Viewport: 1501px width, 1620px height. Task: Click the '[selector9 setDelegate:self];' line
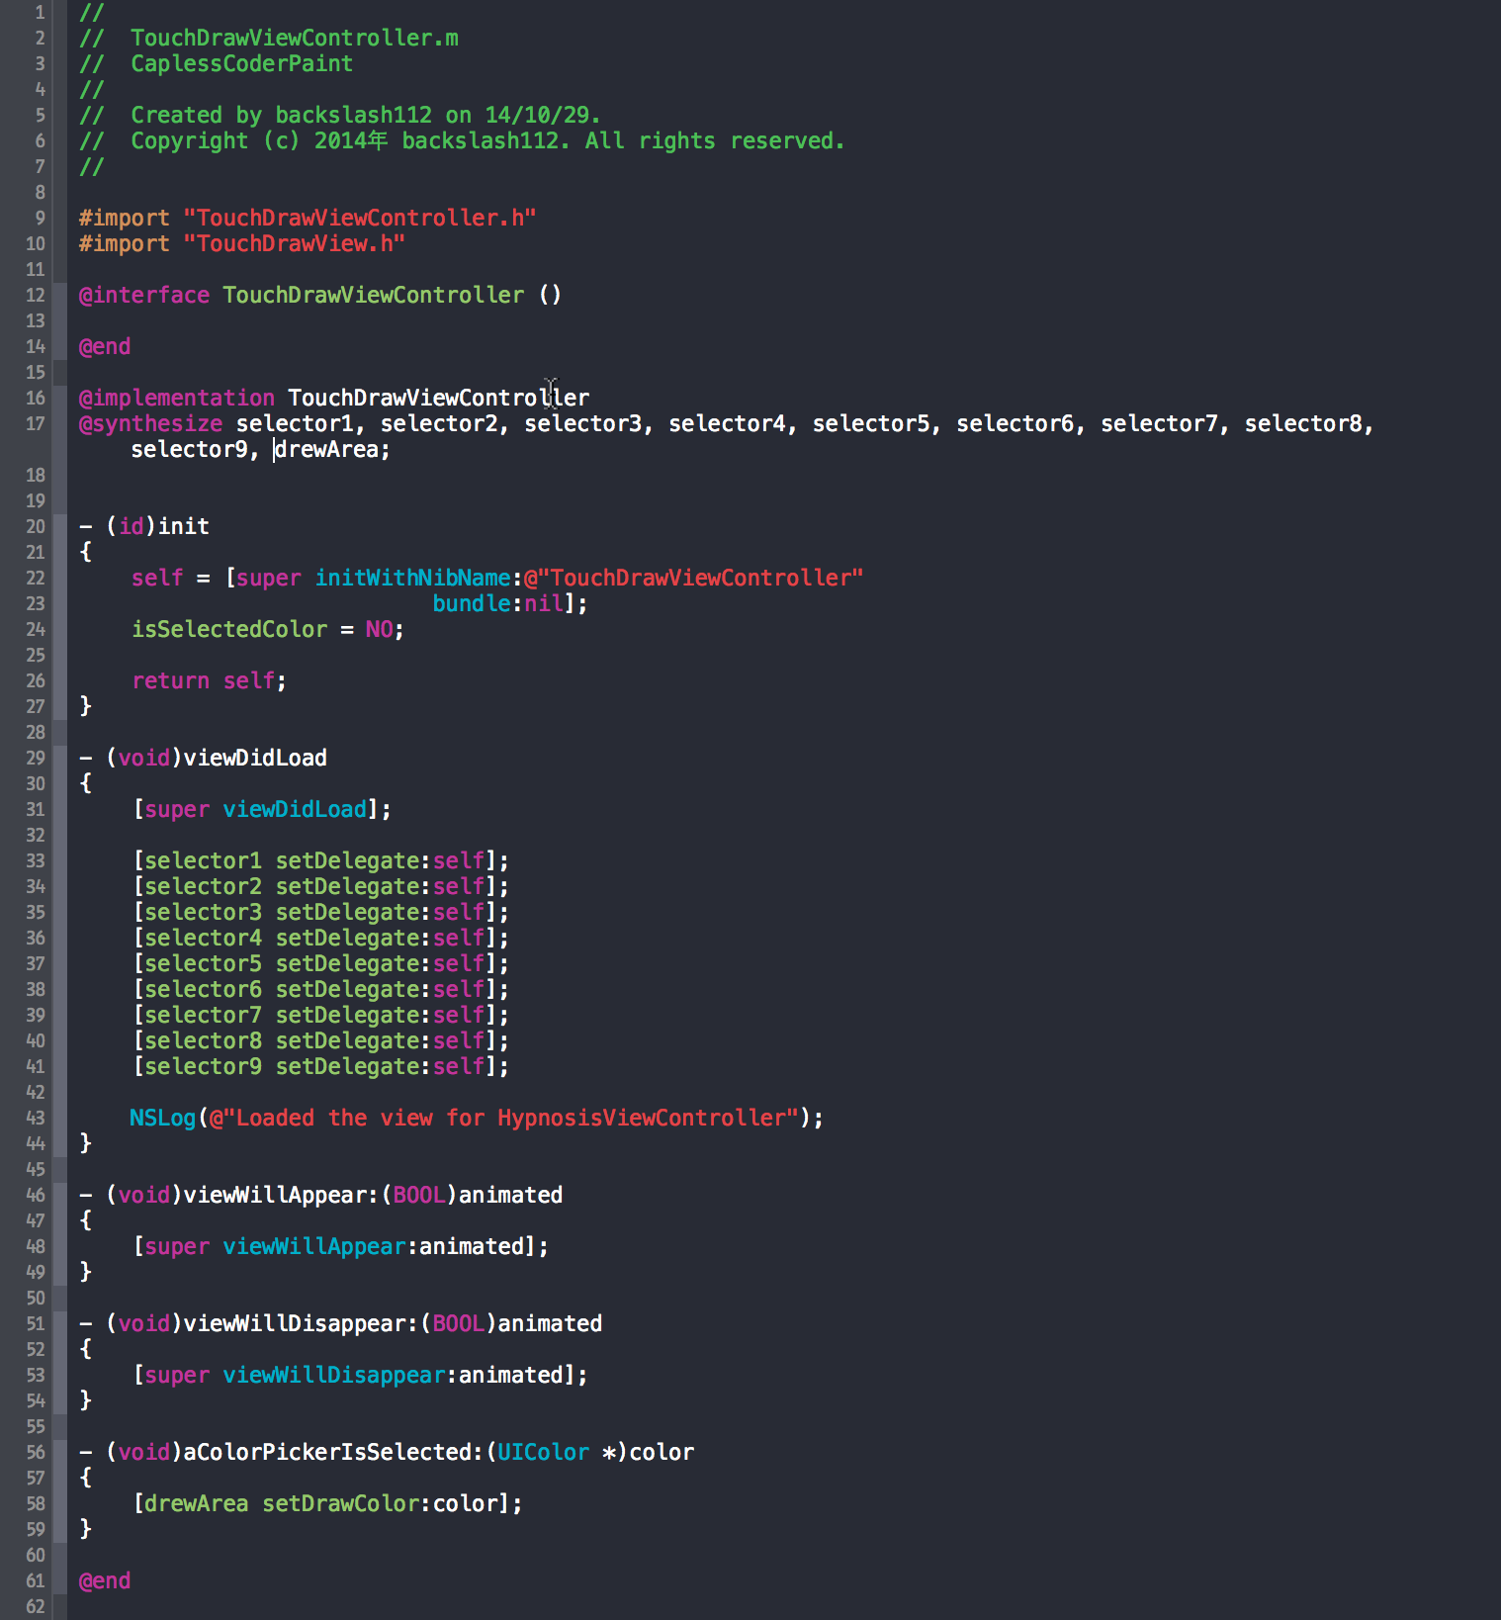320,1066
